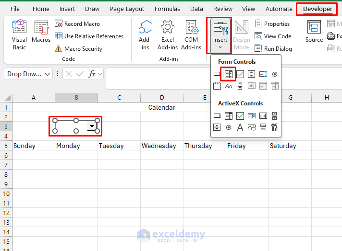Select ActiveX Check Box

(x=240, y=116)
